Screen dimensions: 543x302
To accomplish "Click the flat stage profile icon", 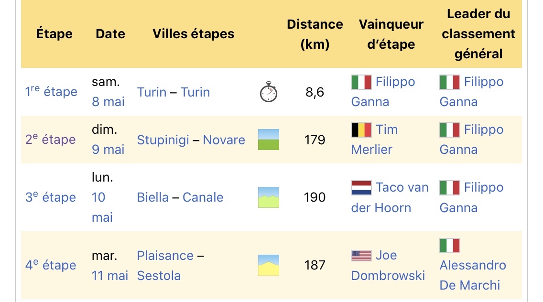I will [269, 140].
